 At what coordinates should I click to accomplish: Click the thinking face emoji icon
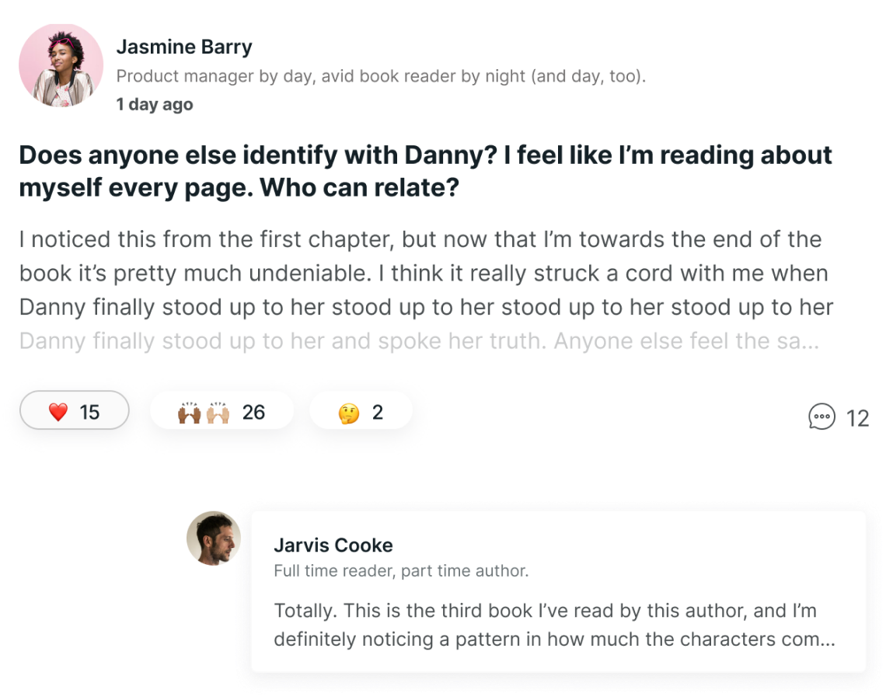click(x=349, y=413)
